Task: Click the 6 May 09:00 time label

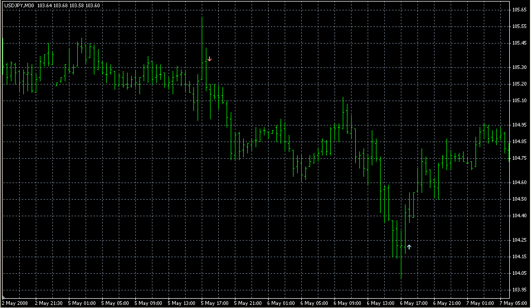Action: [x=347, y=303]
